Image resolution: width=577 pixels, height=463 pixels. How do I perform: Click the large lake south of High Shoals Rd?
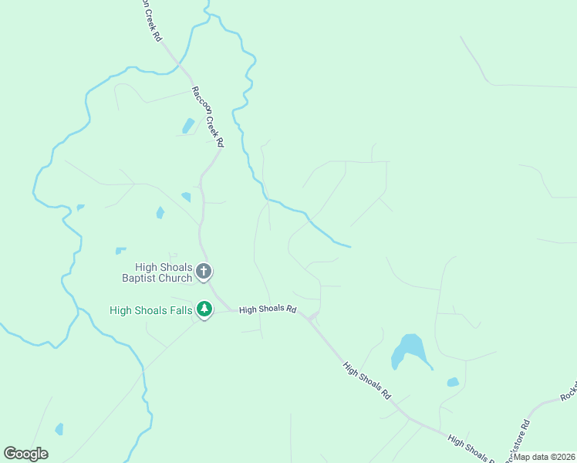pyautogui.click(x=410, y=351)
